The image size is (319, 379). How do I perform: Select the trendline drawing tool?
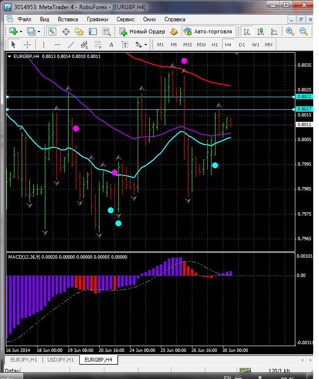point(71,44)
